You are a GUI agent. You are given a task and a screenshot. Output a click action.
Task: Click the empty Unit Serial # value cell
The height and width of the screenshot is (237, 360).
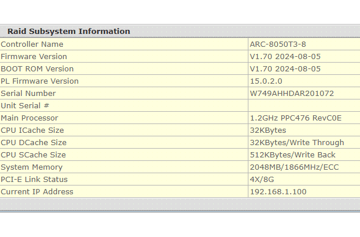(x=303, y=106)
